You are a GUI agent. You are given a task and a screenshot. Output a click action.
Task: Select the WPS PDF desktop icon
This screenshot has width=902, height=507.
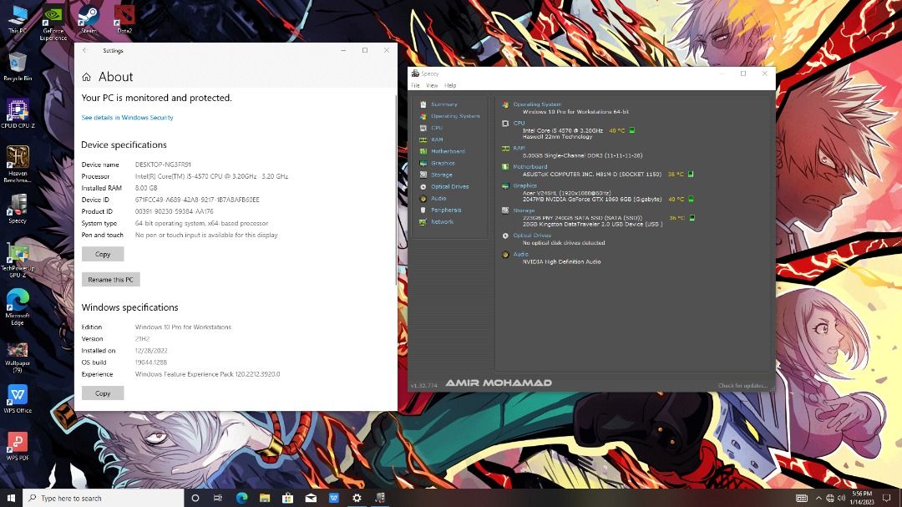coord(18,446)
